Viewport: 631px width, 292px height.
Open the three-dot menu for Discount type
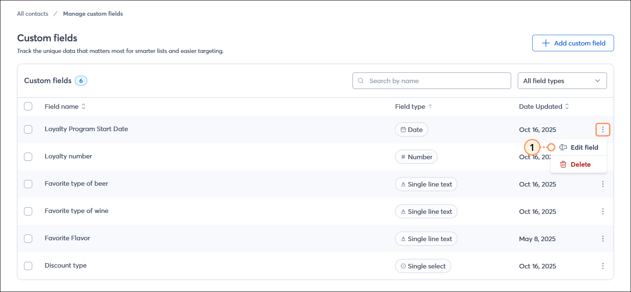603,266
